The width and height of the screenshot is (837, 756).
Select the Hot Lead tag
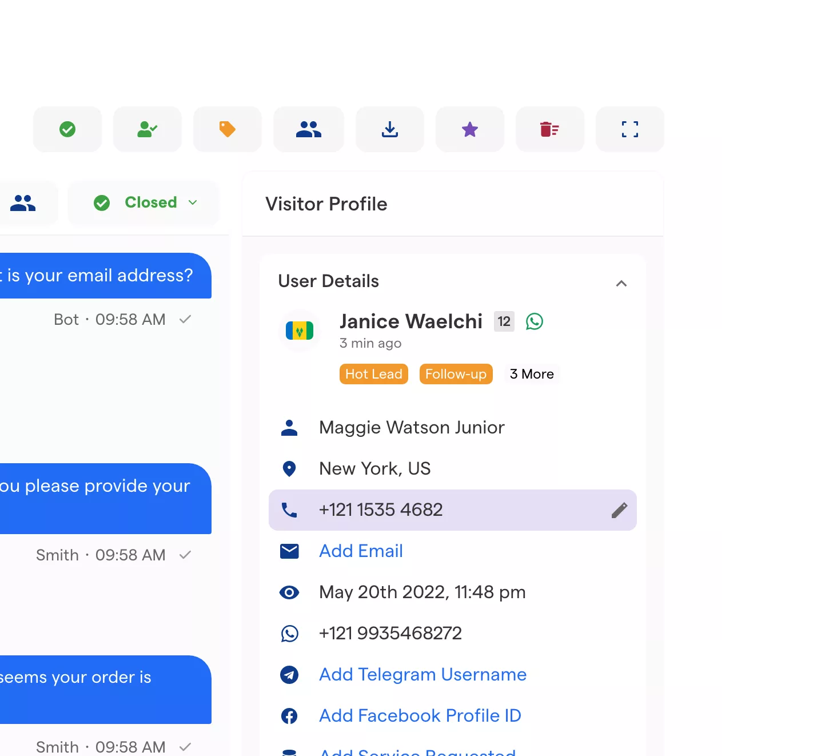(373, 374)
